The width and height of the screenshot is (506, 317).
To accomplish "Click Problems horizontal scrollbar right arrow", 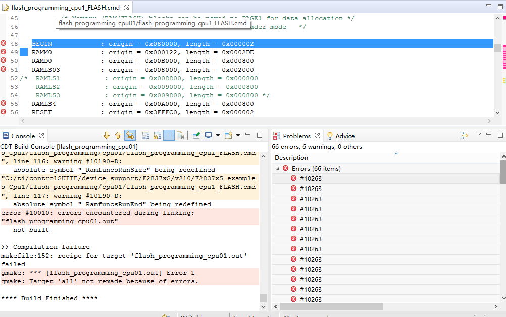I will (x=496, y=307).
